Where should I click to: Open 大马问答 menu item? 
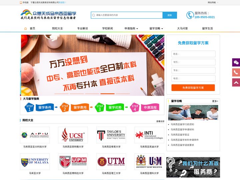tap(182, 28)
